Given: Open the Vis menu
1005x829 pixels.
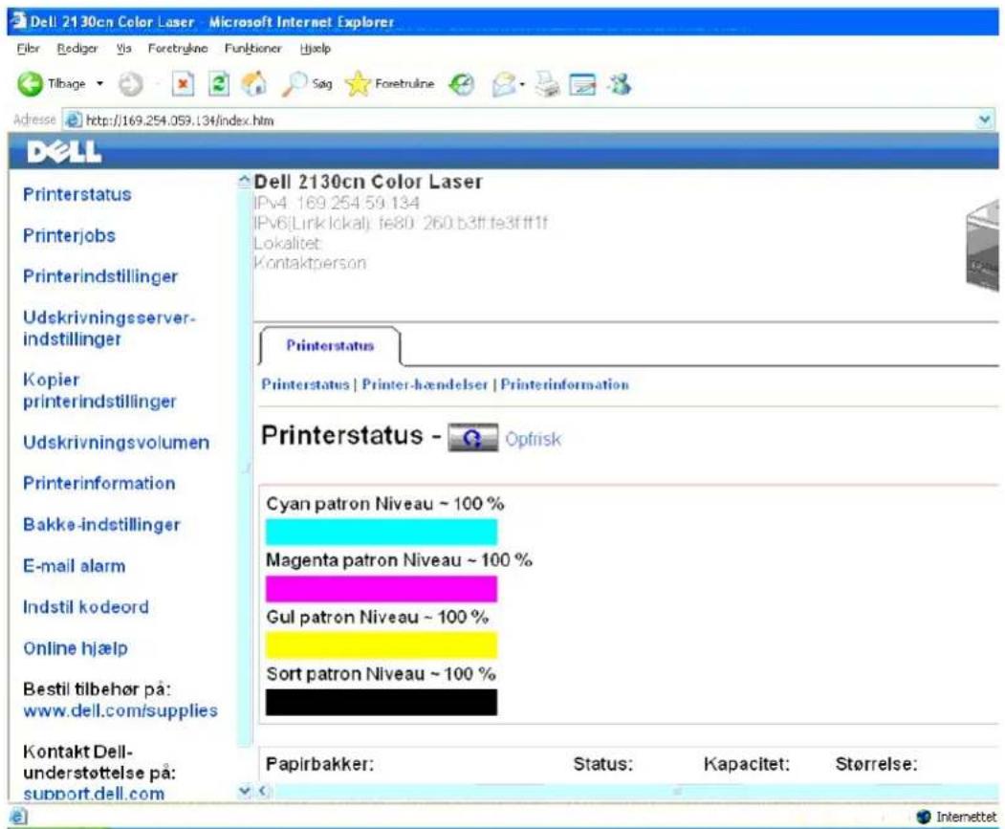Looking at the screenshot, I should click(x=123, y=49).
